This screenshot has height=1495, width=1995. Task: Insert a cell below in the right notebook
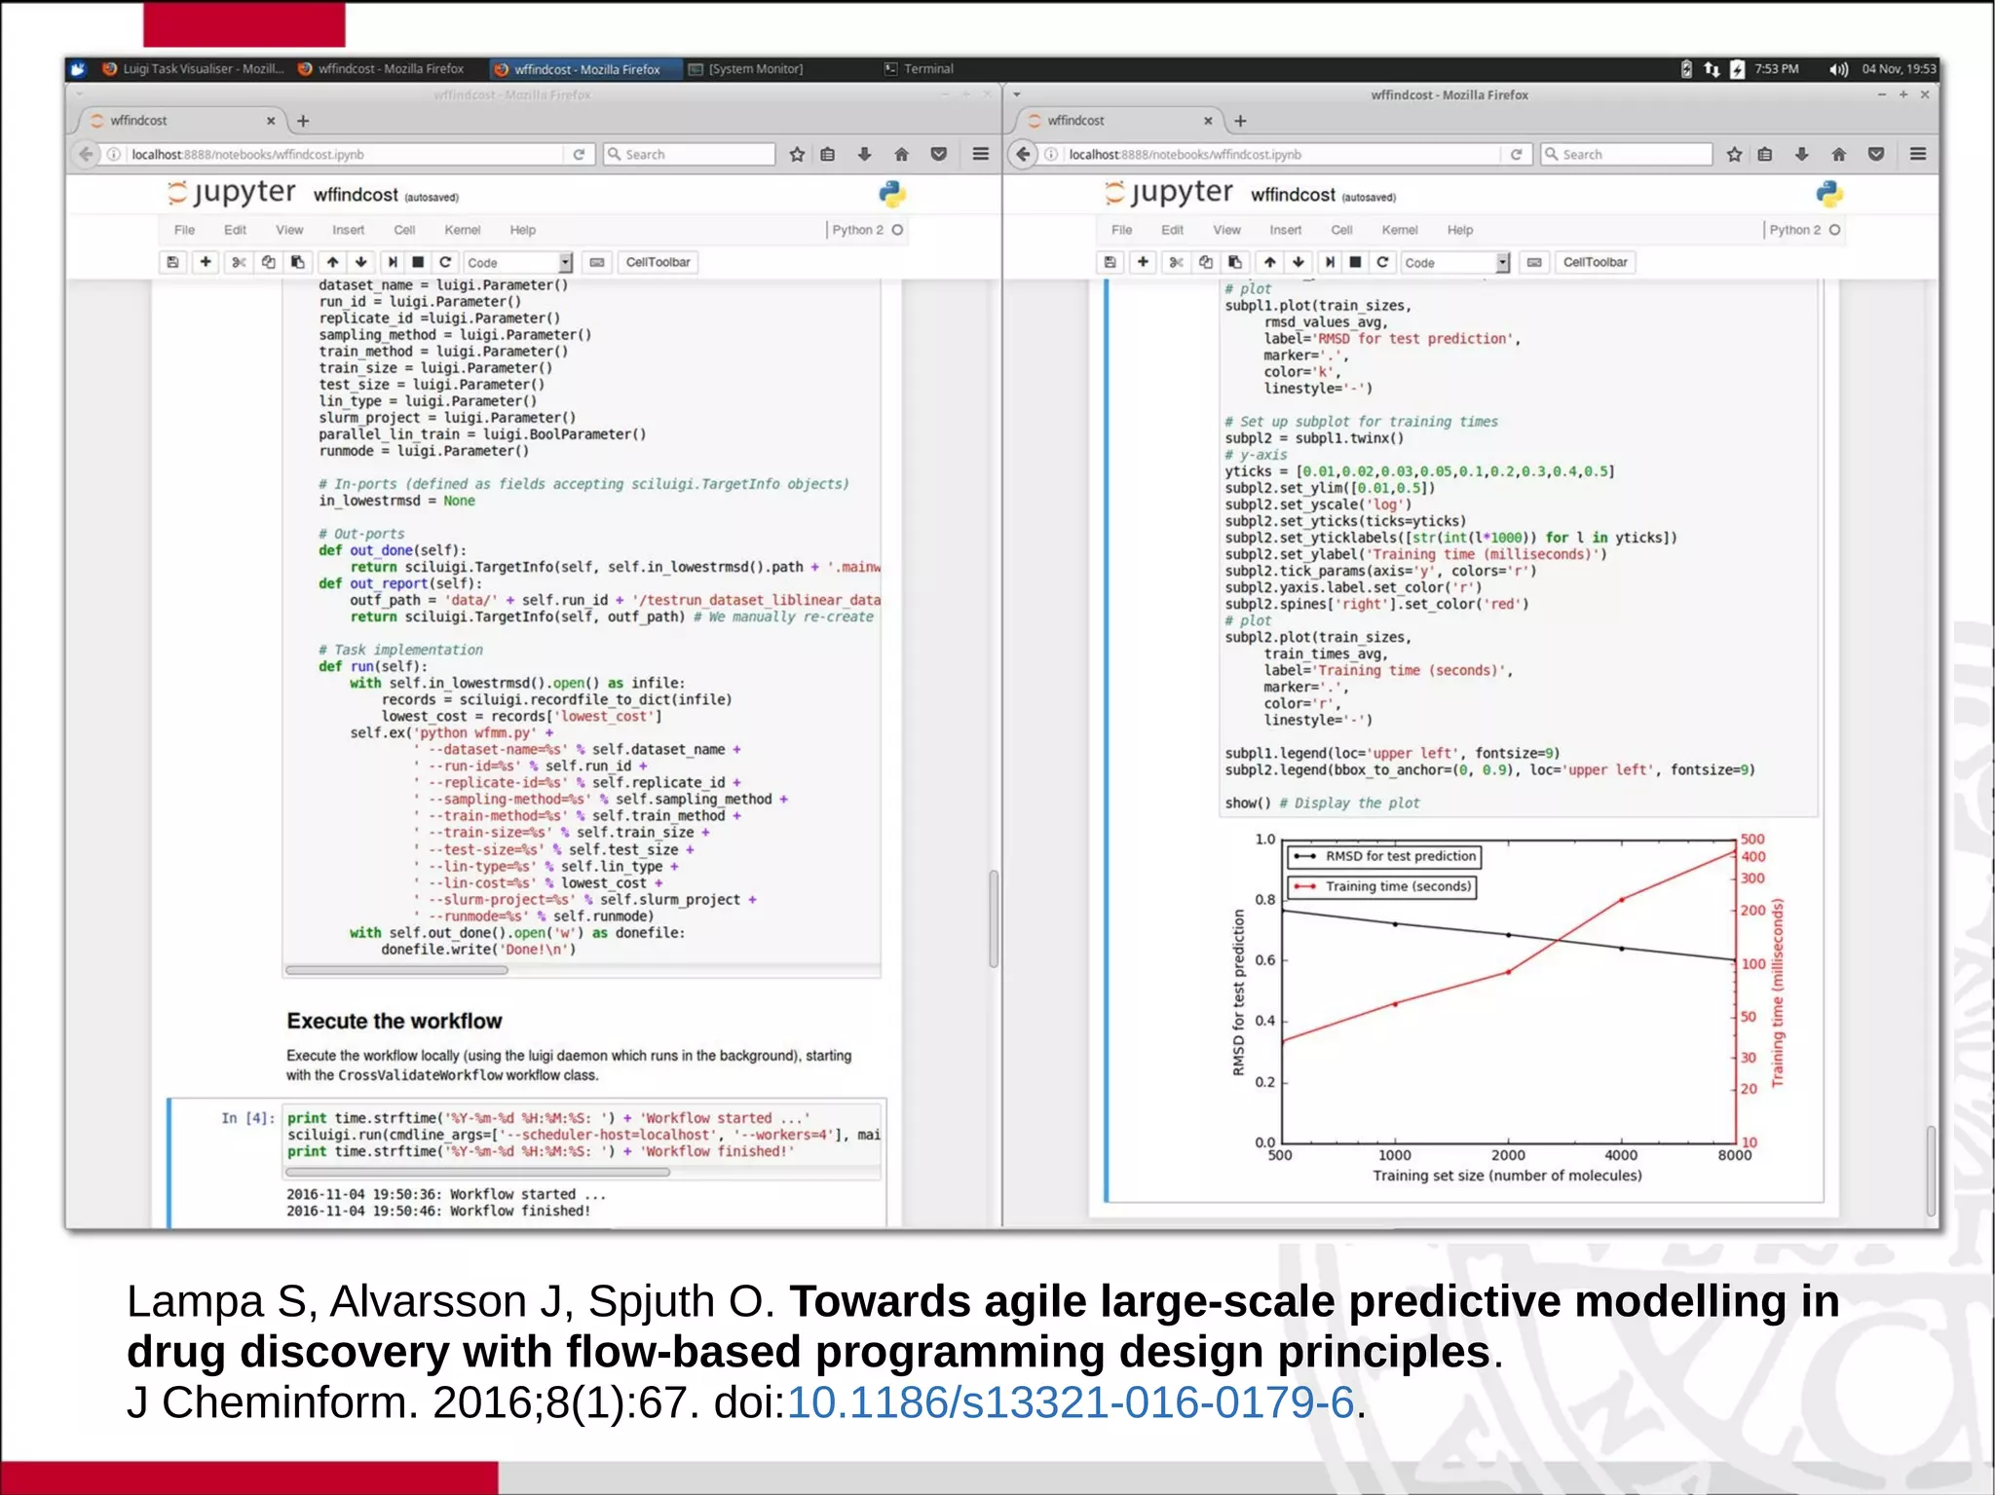pyautogui.click(x=1143, y=262)
